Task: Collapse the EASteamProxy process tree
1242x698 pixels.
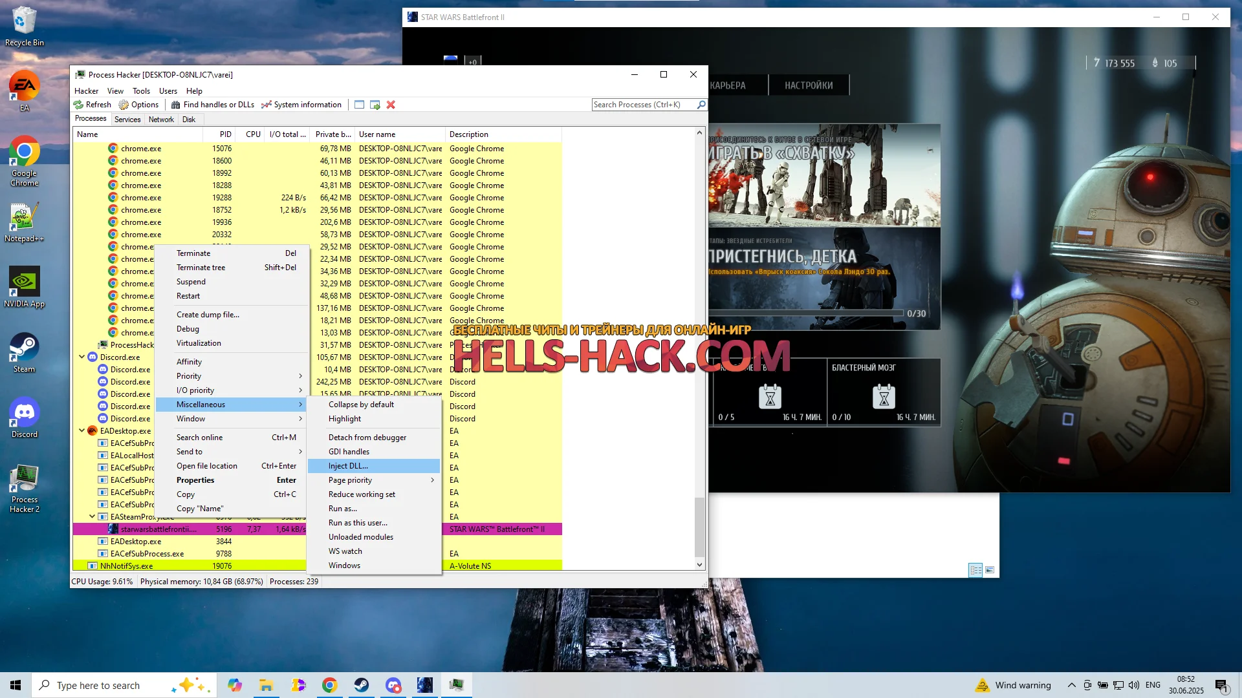Action: pos(92,516)
